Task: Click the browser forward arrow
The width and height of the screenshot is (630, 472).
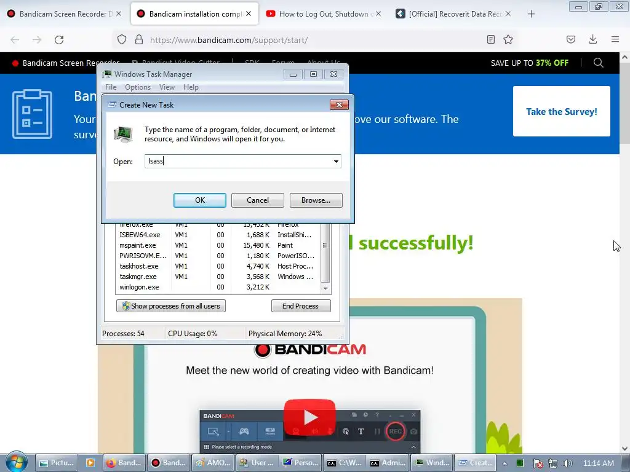Action: click(37, 40)
